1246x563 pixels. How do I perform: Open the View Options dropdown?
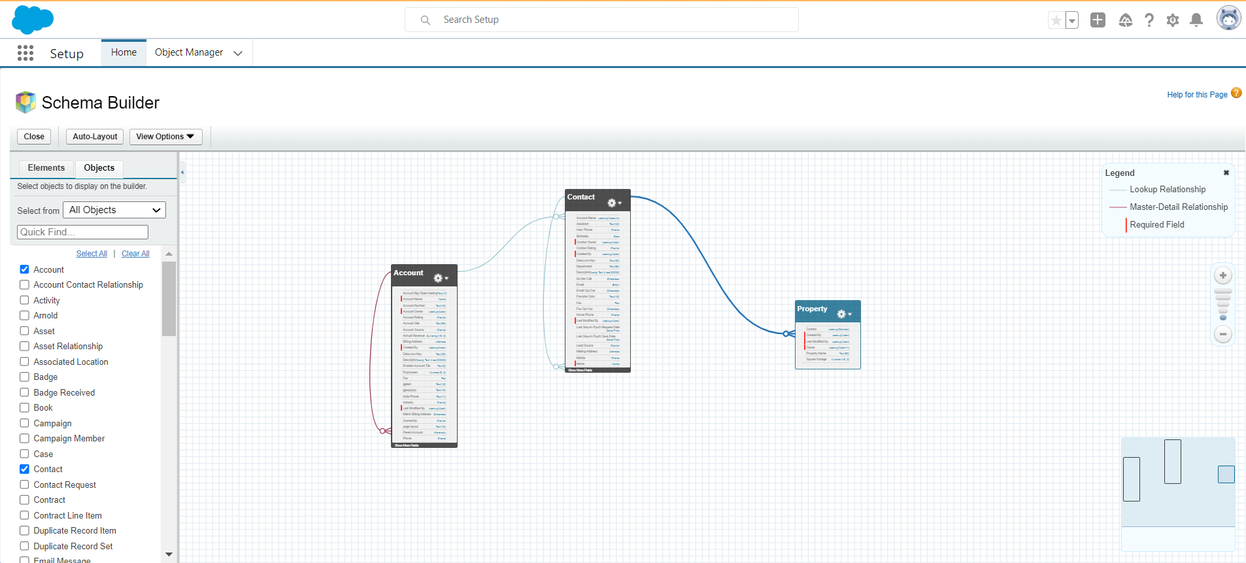(x=165, y=137)
